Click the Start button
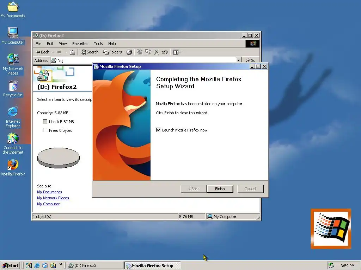 [x=10, y=265]
